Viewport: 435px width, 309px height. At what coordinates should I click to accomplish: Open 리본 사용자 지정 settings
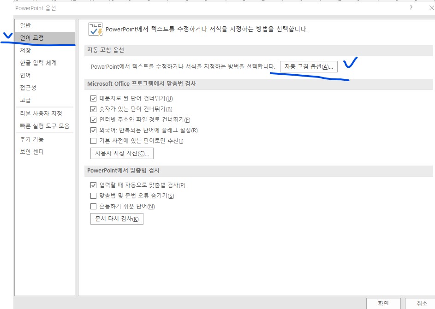(x=45, y=113)
